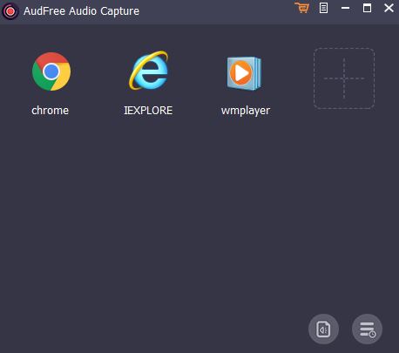This screenshot has width=399, height=353.
Task: Click the orange play circle on wmplayer
Action: [x=240, y=73]
